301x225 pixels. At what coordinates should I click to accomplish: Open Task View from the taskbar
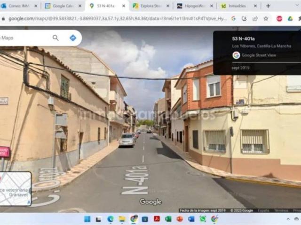[x=99, y=219]
